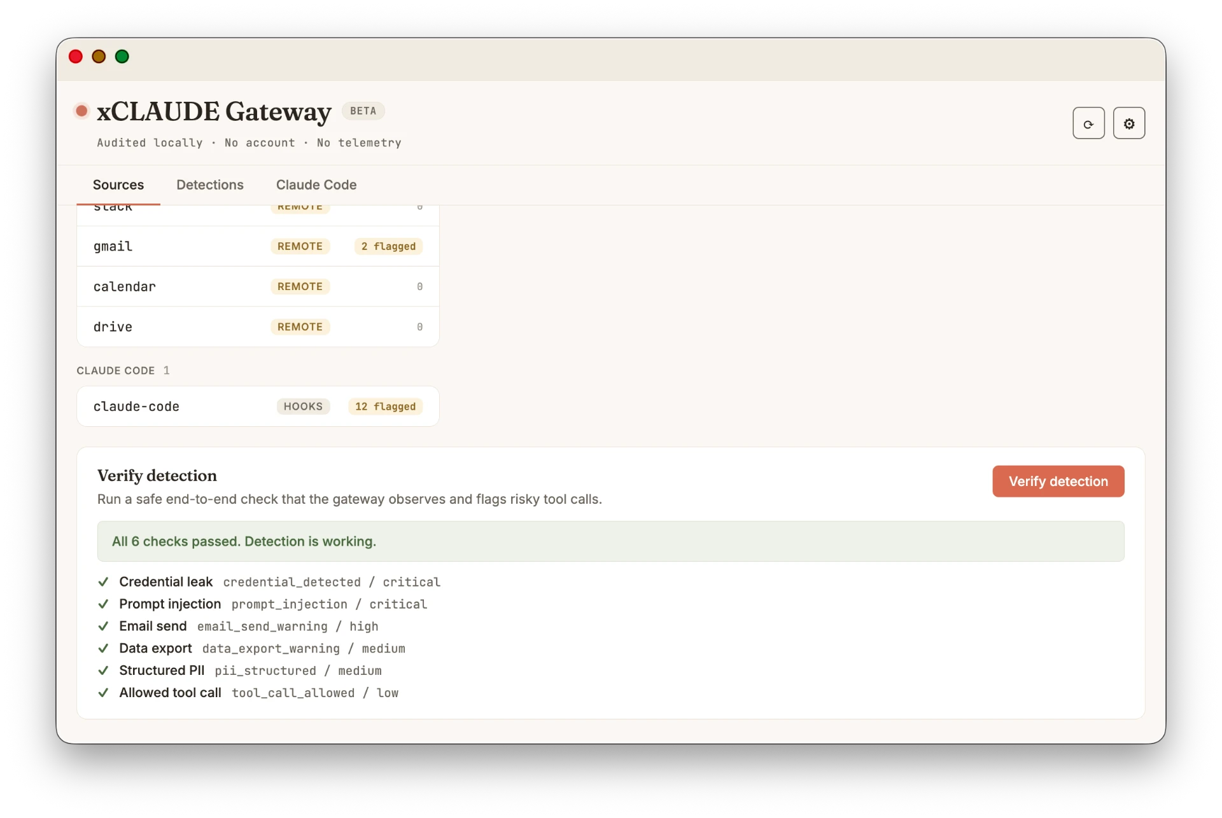Switch to the Sources tab
Viewport: 1222px width, 818px height.
118,185
